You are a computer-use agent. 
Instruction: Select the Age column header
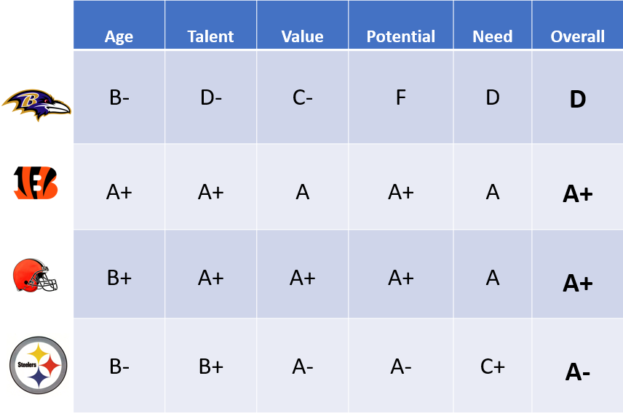click(x=119, y=25)
